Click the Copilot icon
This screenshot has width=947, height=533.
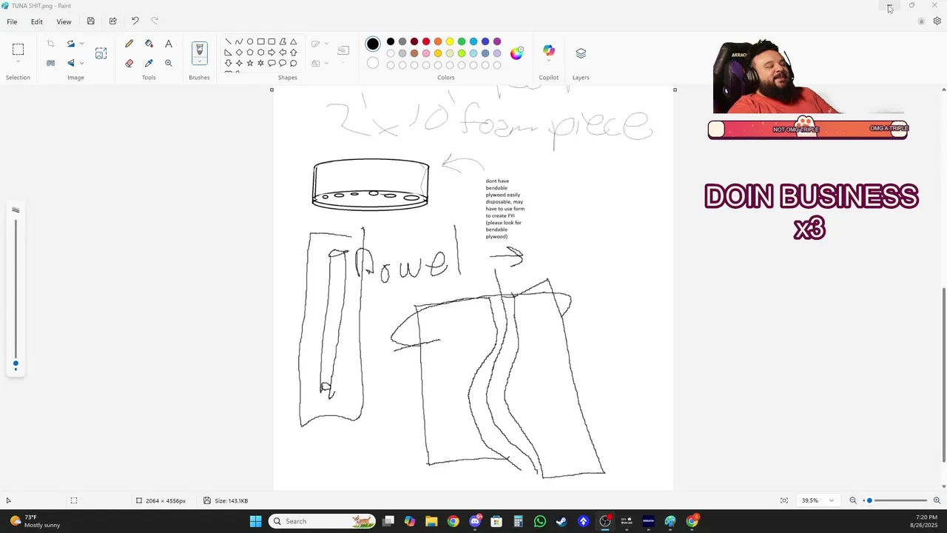coord(549,51)
